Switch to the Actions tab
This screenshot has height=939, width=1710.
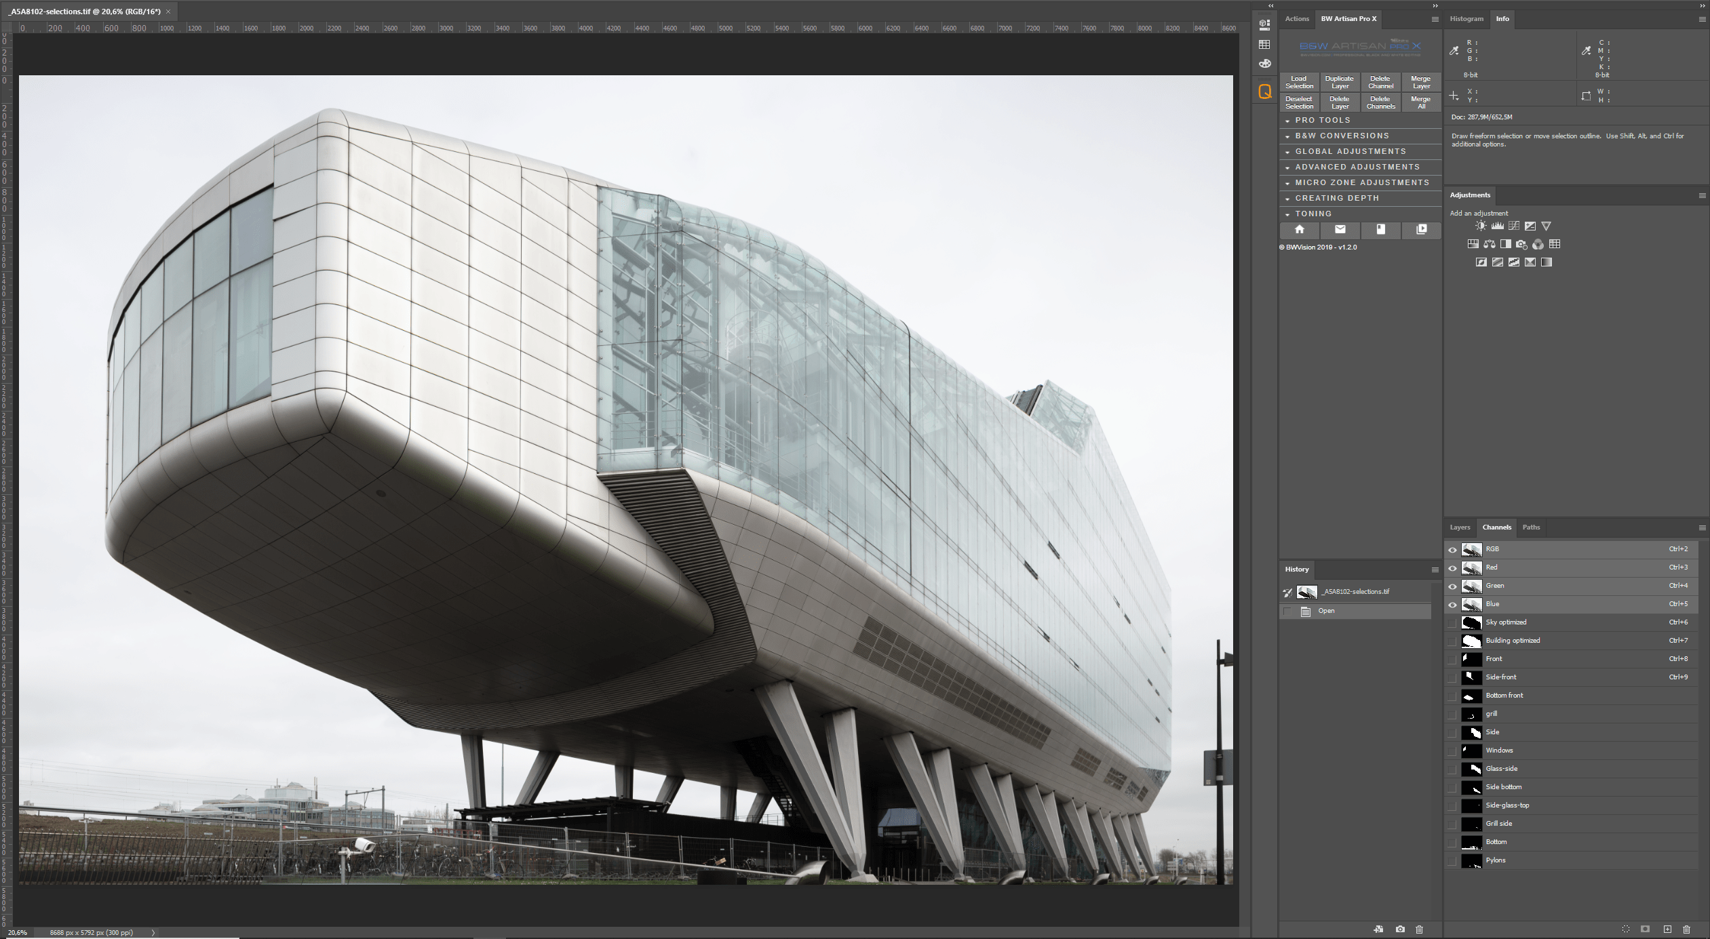pos(1296,18)
